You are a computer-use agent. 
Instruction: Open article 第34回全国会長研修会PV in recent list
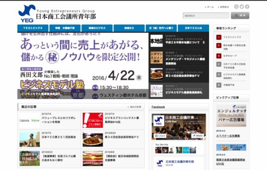coord(122,137)
